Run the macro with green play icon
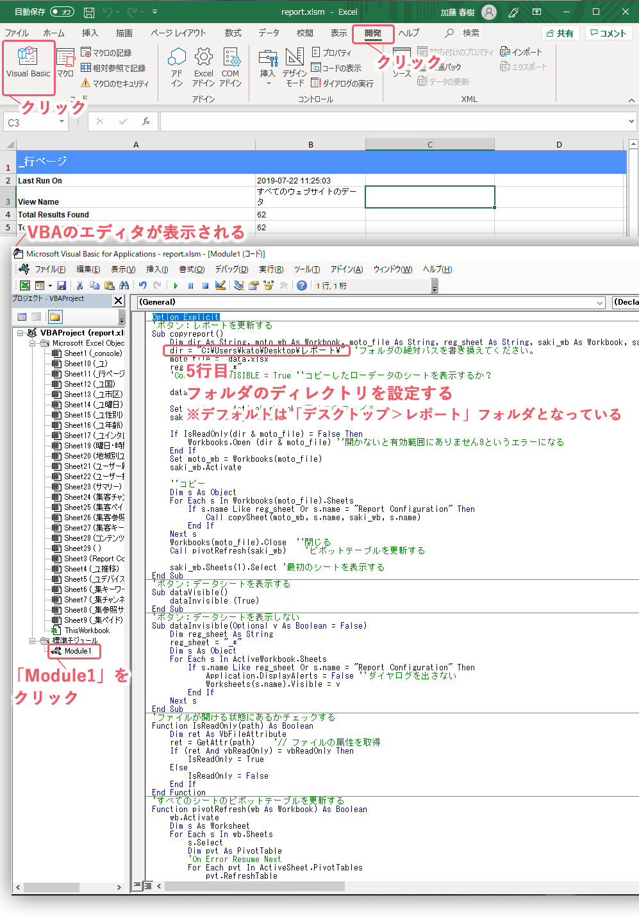Image resolution: width=639 pixels, height=916 pixels. pos(176,285)
